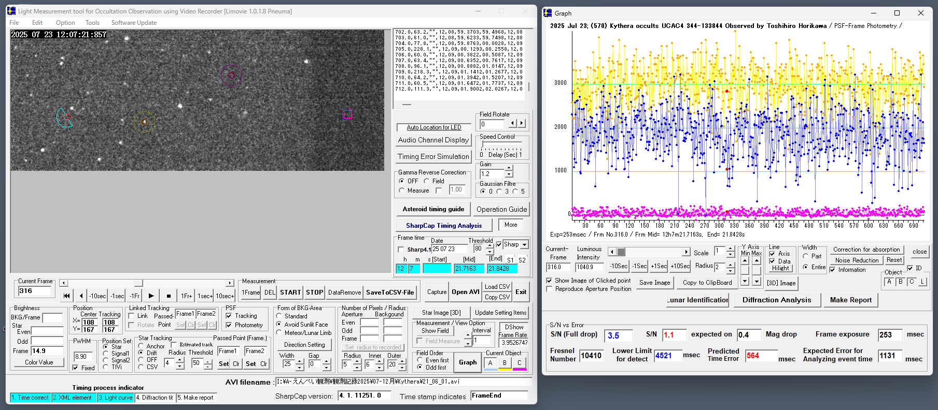Open the Sharp dropdown in Frame time

pyautogui.click(x=524, y=245)
